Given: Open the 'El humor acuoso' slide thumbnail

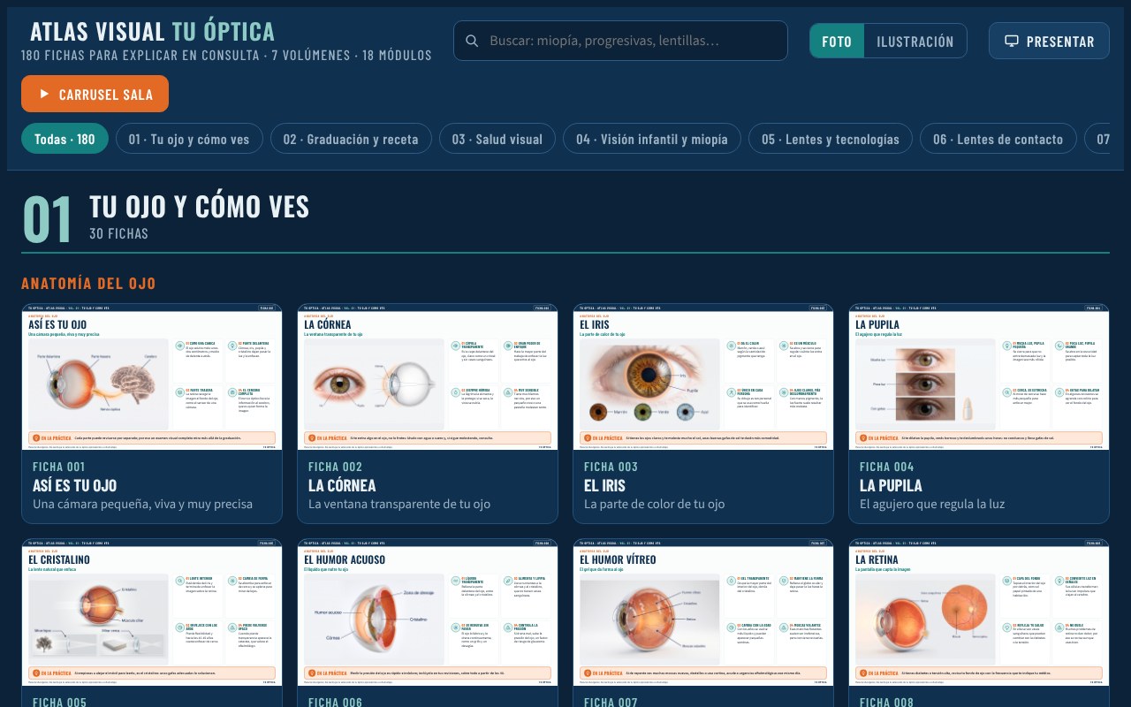Looking at the screenshot, I should pyautogui.click(x=428, y=612).
